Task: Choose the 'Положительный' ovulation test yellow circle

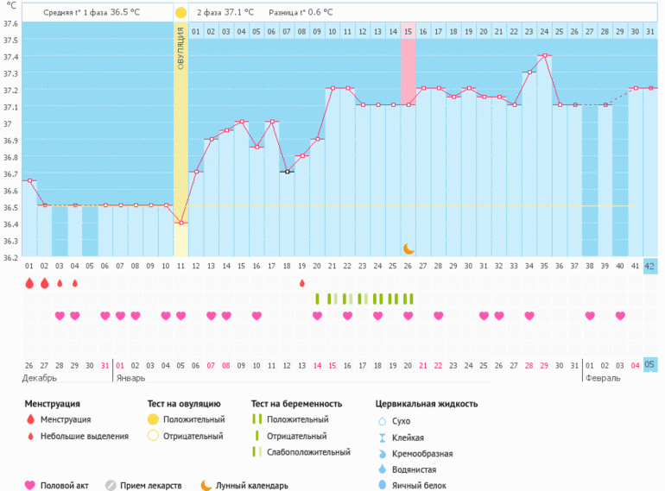Action: 153,419
